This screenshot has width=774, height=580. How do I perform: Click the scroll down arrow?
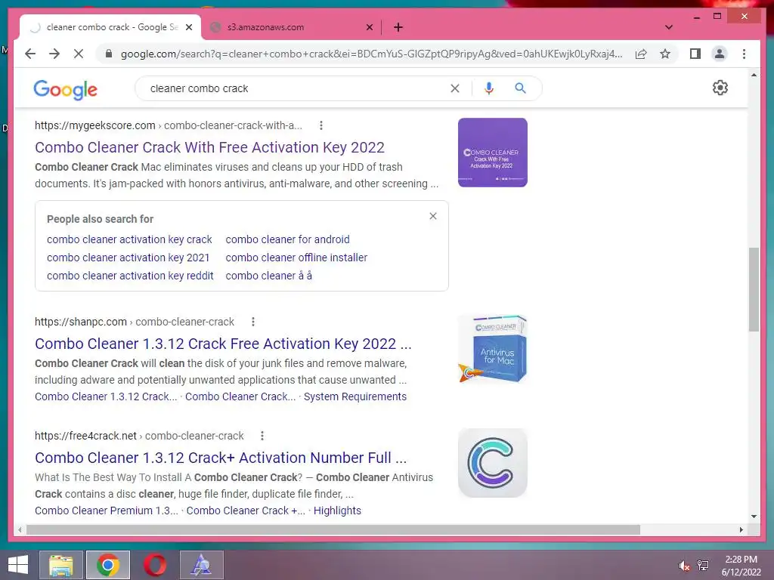[x=754, y=517]
